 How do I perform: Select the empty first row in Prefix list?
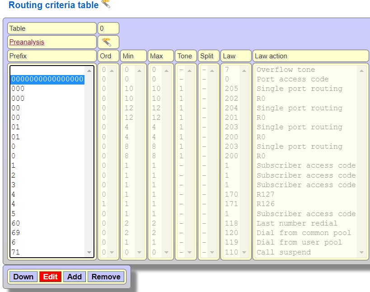[x=47, y=70]
